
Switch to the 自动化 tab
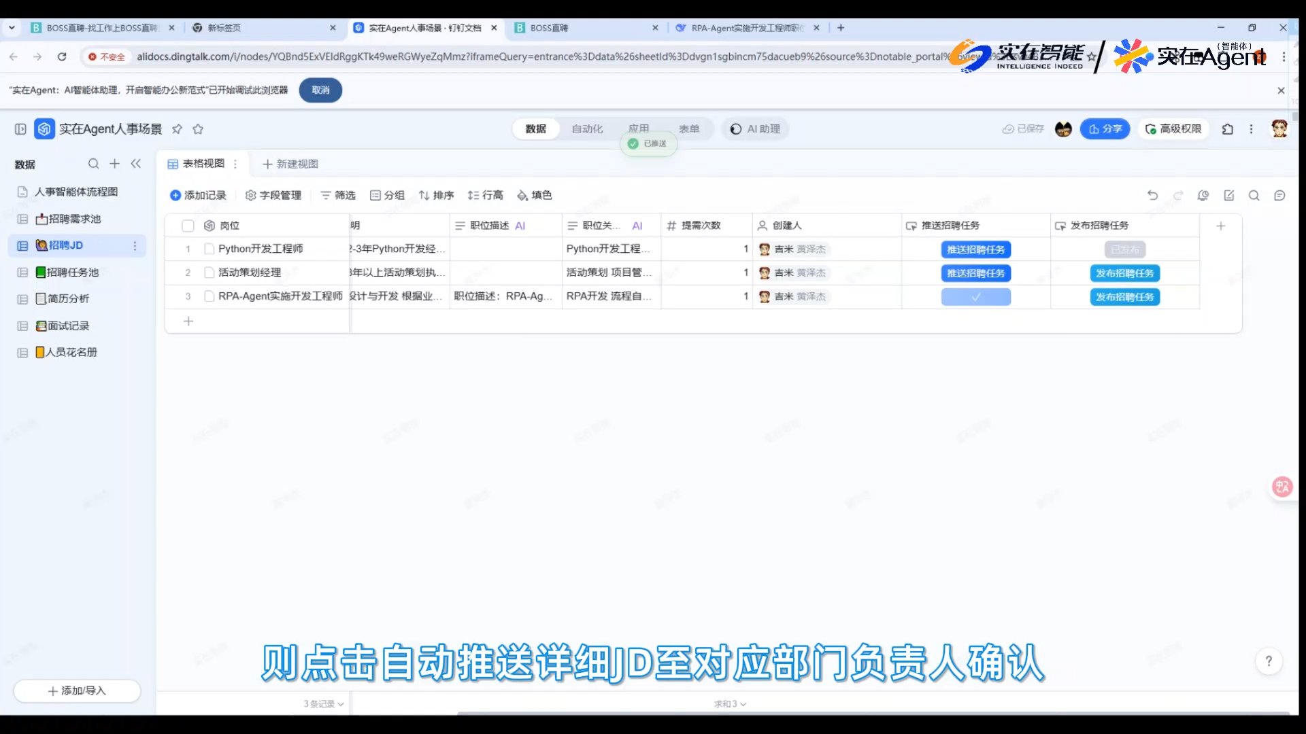tap(587, 129)
